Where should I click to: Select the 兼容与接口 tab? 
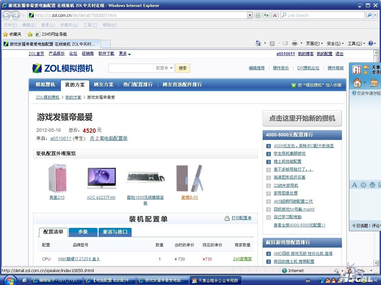click(115, 232)
